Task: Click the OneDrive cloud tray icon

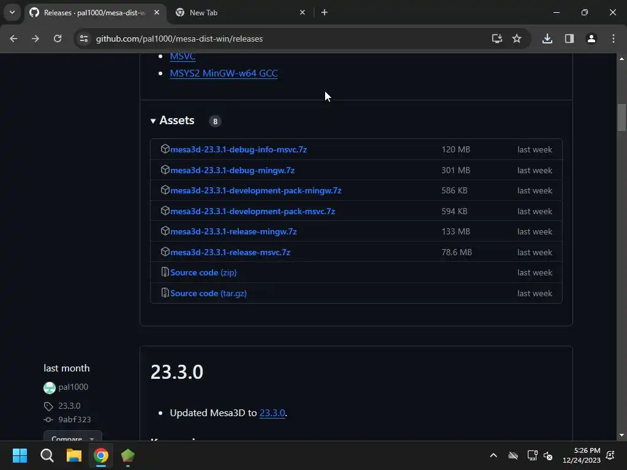Action: (x=513, y=455)
